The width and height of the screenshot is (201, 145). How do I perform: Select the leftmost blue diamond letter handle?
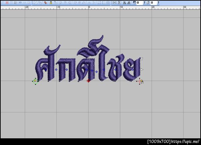click(46, 70)
